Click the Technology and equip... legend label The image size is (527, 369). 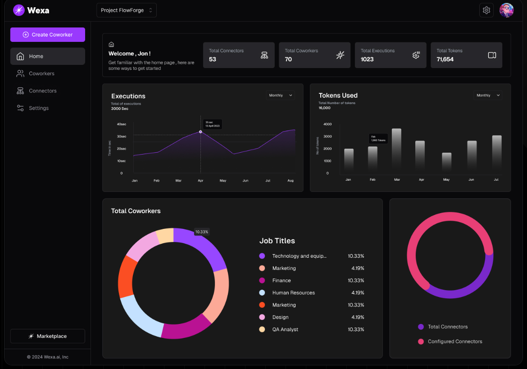pos(299,256)
